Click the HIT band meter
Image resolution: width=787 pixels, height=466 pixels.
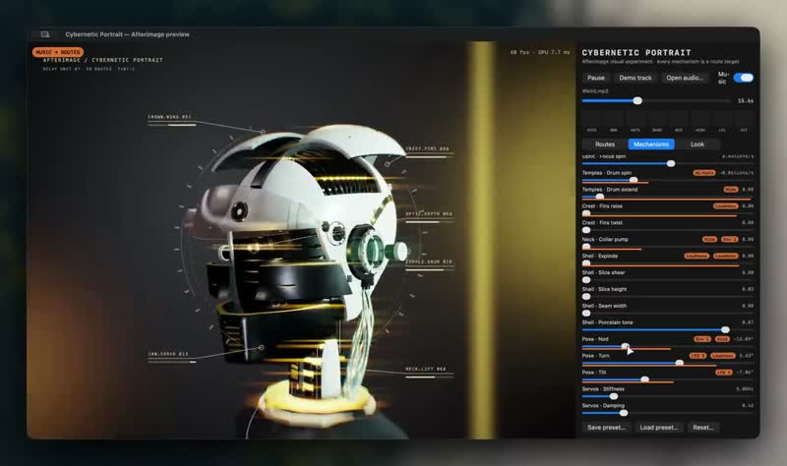(744, 122)
